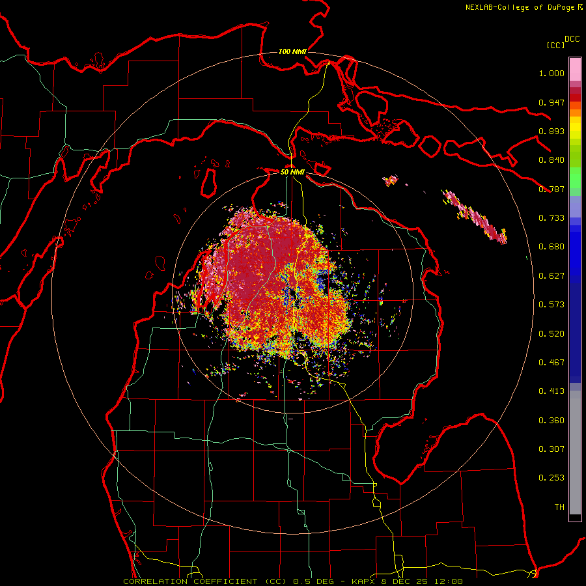Click the 0.413 color scale value
586x586 pixels.
(551, 391)
